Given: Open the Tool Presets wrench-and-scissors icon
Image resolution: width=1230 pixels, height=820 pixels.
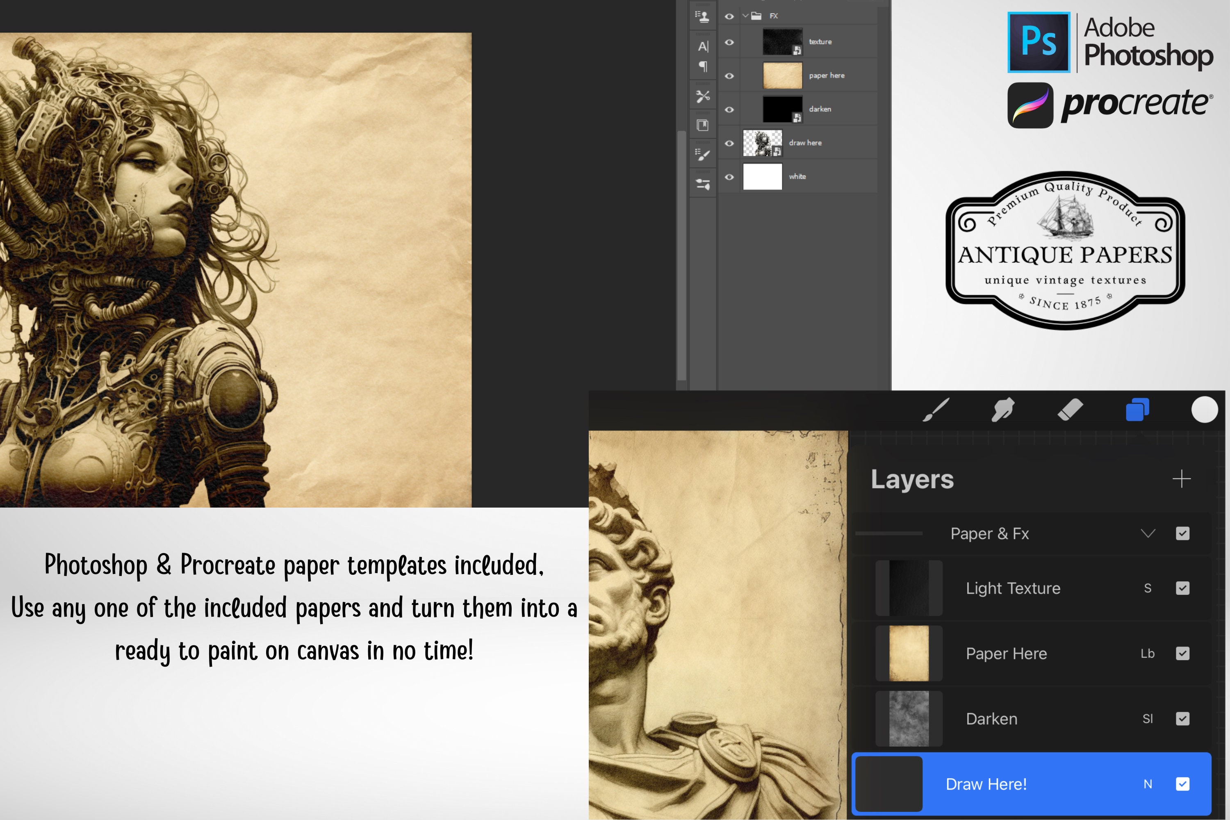Looking at the screenshot, I should pyautogui.click(x=703, y=96).
